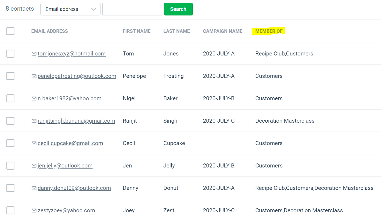Click campaign 2020-JULY-B in Nigel's row
381x220 pixels.
pyautogui.click(x=219, y=98)
